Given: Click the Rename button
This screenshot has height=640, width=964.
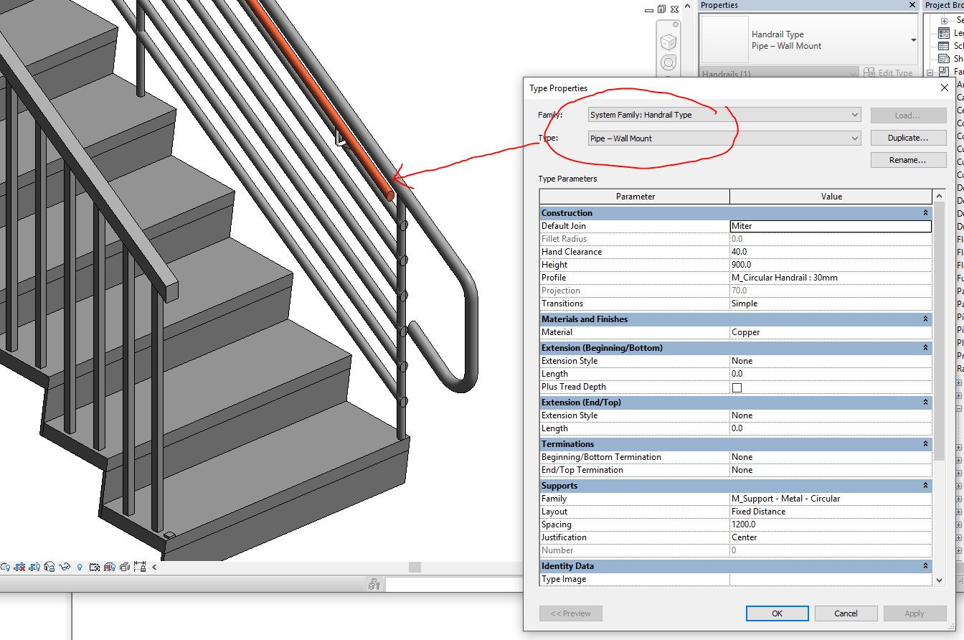Looking at the screenshot, I should [x=908, y=159].
